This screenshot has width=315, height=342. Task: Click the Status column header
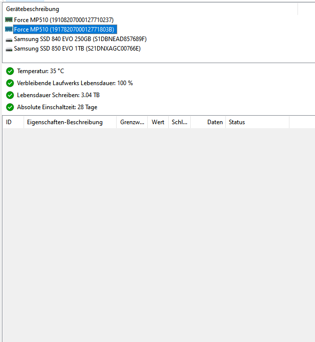(257, 122)
